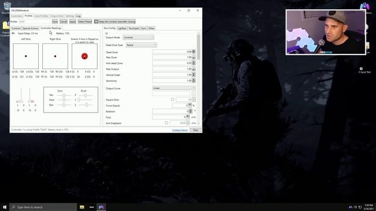Open the Hotkeys/About link
The height and width of the screenshot is (211, 376).
pos(180,130)
